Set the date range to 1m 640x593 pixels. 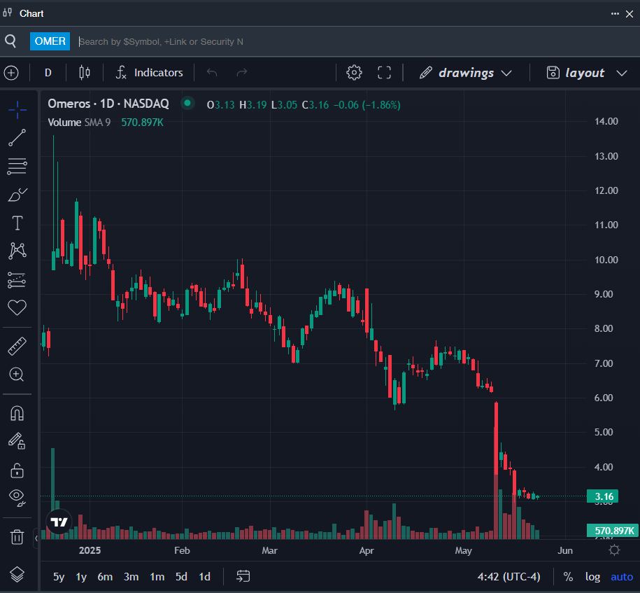(x=157, y=577)
